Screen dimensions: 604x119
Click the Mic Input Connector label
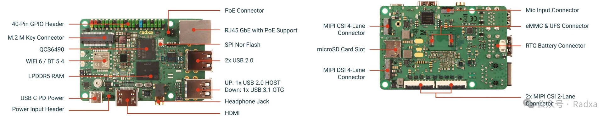[552, 10]
